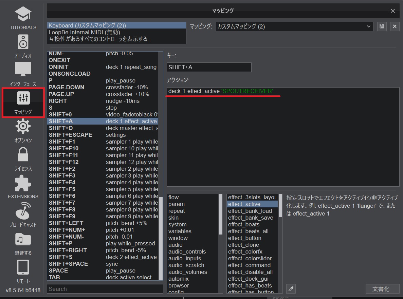
Task: Select effect_active in the action list
Action: coord(252,204)
